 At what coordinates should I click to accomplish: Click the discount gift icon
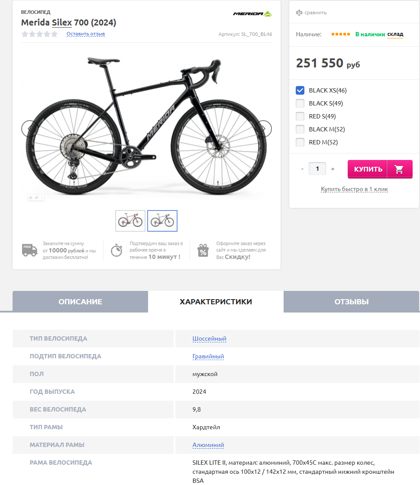click(203, 250)
